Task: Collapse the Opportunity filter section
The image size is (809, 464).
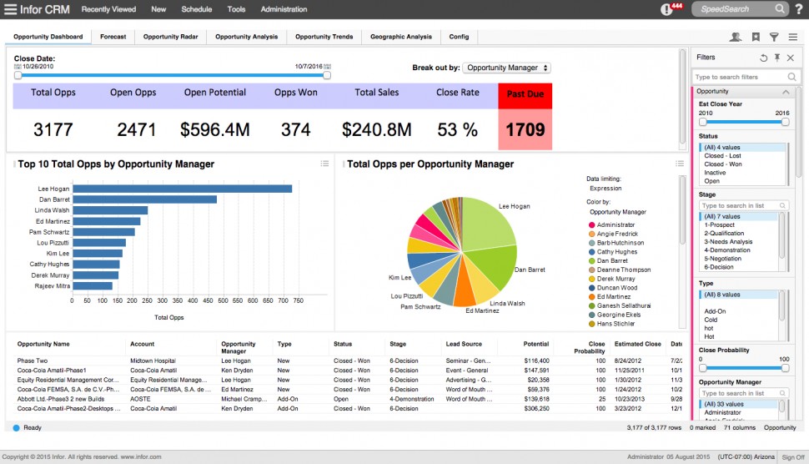Action: [786, 91]
